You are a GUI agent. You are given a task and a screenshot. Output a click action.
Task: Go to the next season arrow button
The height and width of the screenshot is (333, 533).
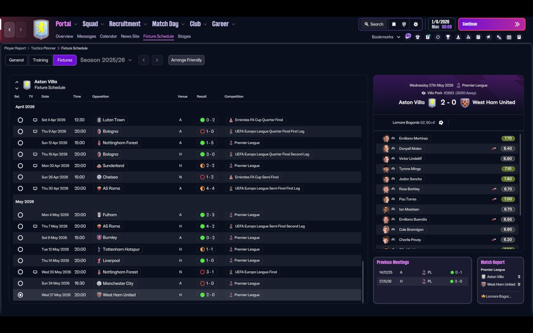click(157, 60)
